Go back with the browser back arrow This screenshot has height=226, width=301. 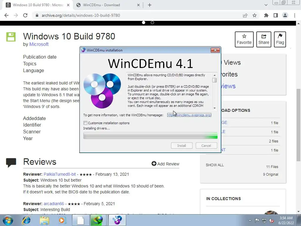click(6, 15)
